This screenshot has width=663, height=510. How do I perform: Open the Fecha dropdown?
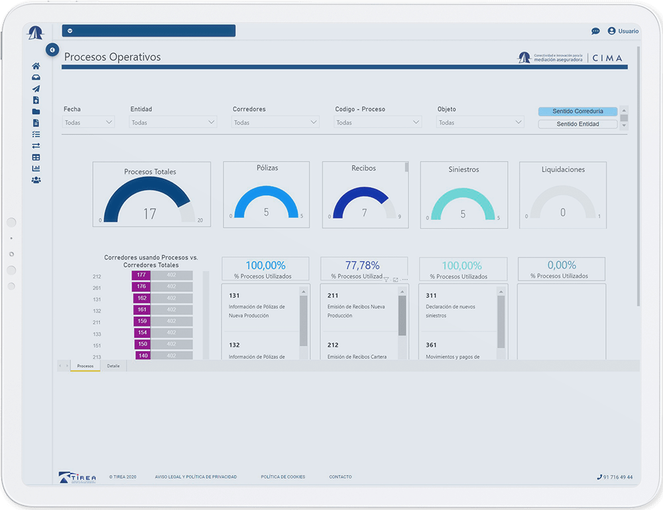(89, 123)
